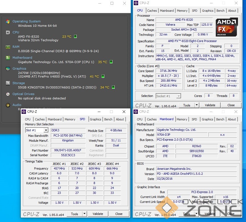Open the Storage section link in Speccy
The width and height of the screenshot is (246, 222).
(x=19, y=83)
